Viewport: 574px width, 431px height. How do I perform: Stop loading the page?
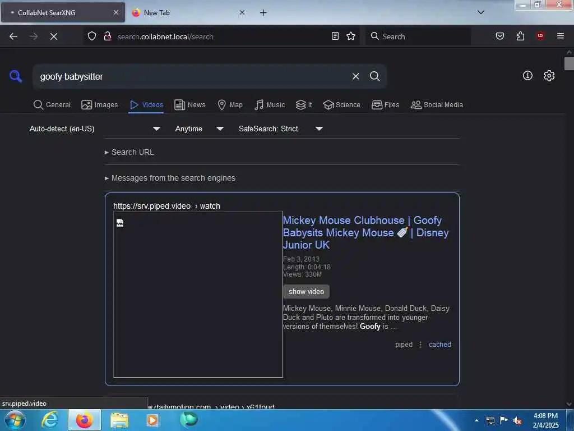[53, 36]
